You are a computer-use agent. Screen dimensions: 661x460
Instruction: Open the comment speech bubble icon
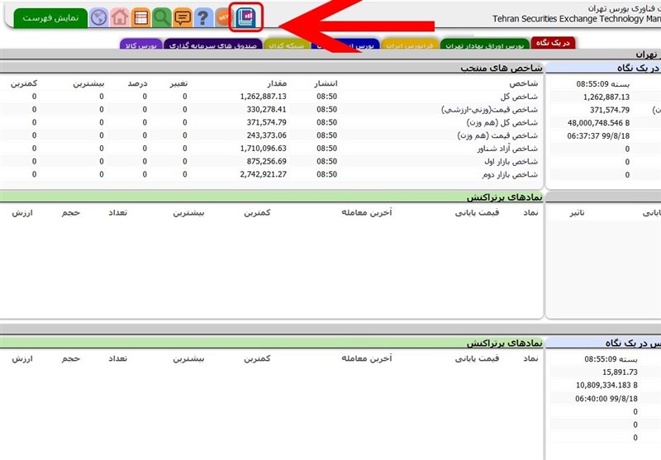click(183, 17)
